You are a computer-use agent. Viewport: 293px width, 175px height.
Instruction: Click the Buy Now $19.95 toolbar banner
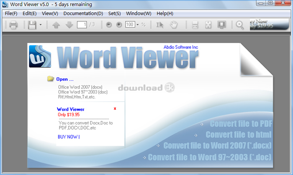pos(269,24)
